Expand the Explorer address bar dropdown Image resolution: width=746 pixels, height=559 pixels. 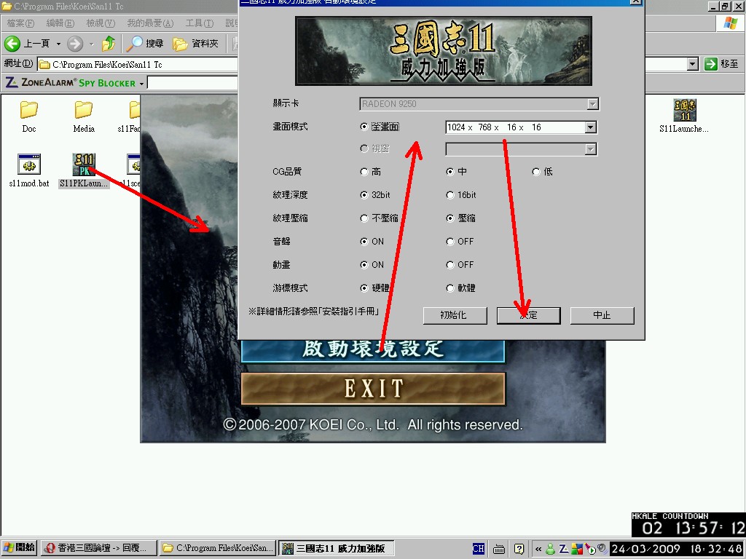click(x=693, y=64)
